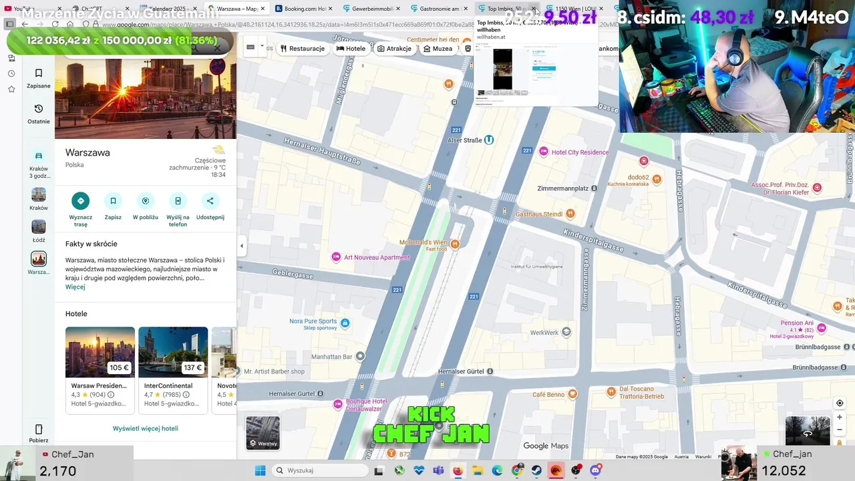Click the Zimmermannplatz tram stop label
Viewport: 855px width, 481px height.
pos(562,188)
